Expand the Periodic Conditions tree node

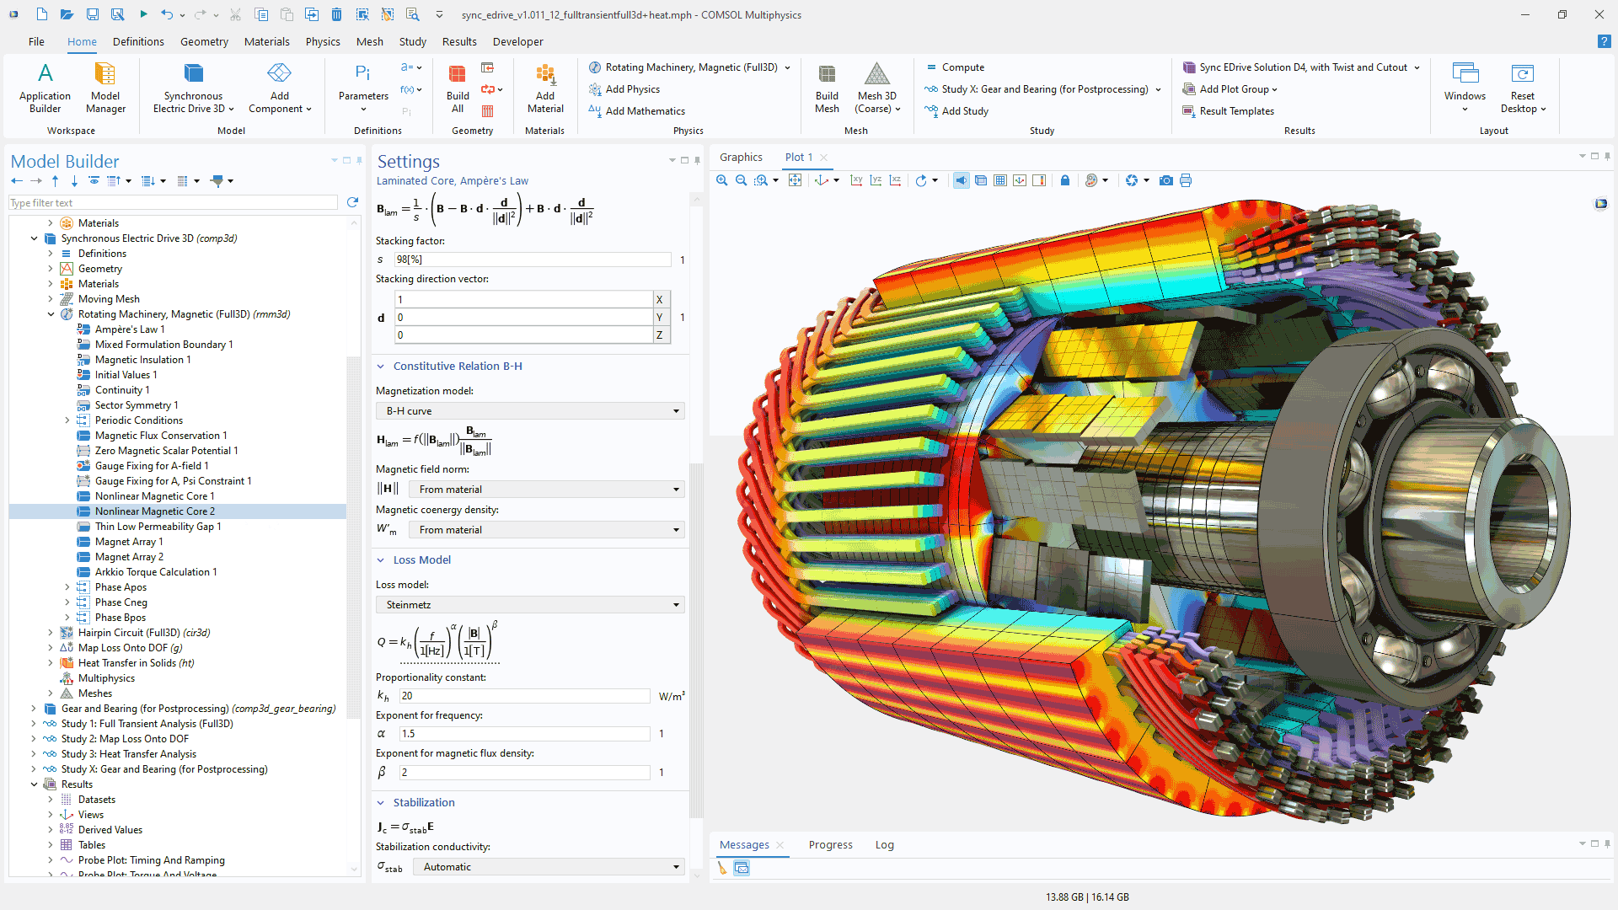pyautogui.click(x=67, y=420)
